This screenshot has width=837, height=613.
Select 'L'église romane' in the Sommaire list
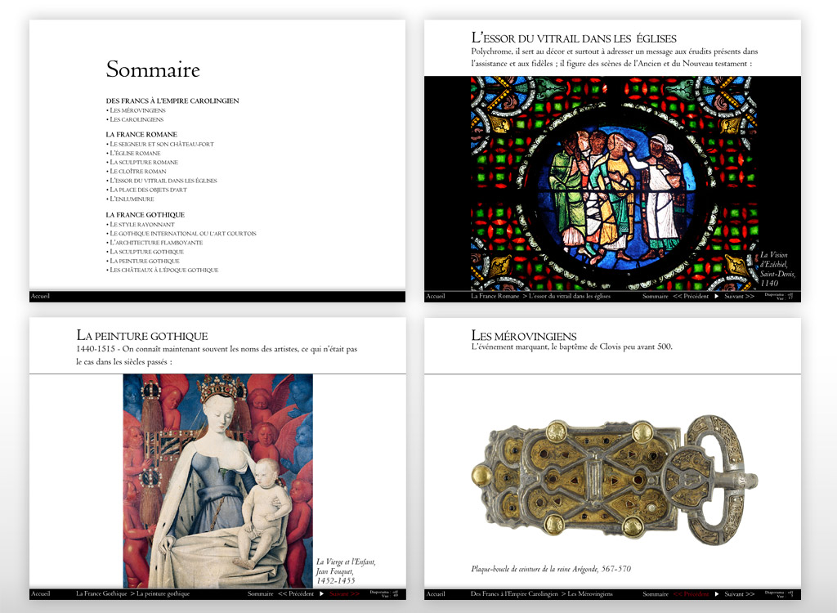click(x=136, y=154)
